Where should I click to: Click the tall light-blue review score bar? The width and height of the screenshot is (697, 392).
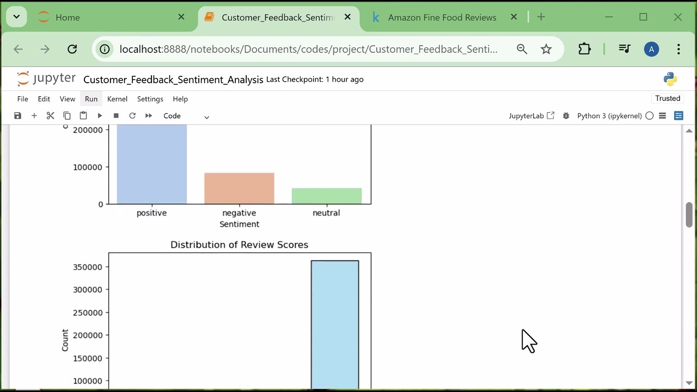(335, 324)
